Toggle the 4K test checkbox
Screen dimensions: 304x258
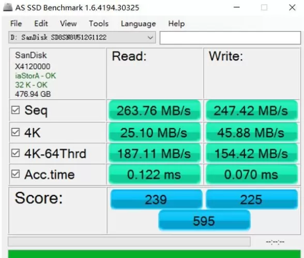(16, 133)
